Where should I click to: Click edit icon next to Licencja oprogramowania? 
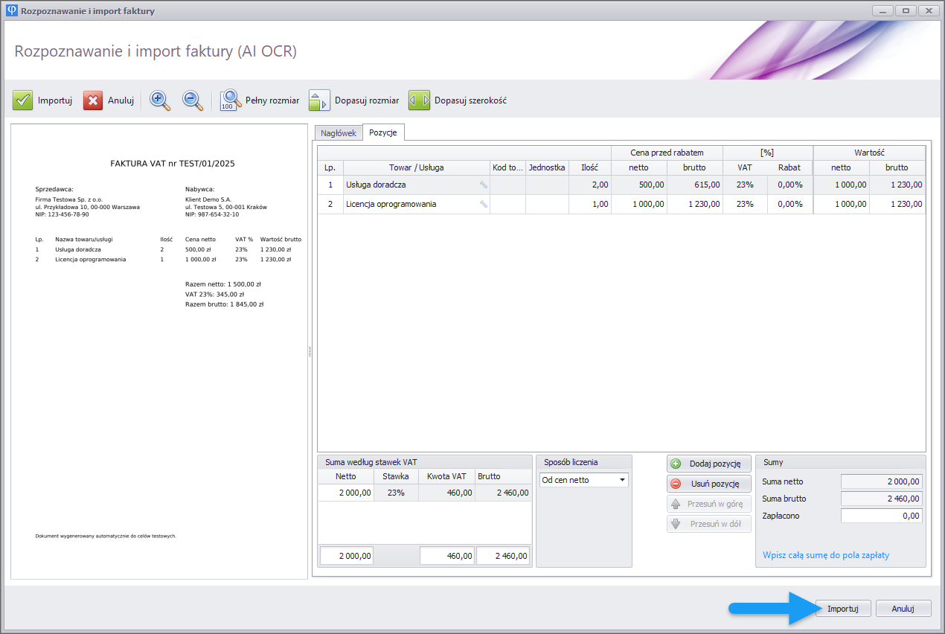[483, 204]
